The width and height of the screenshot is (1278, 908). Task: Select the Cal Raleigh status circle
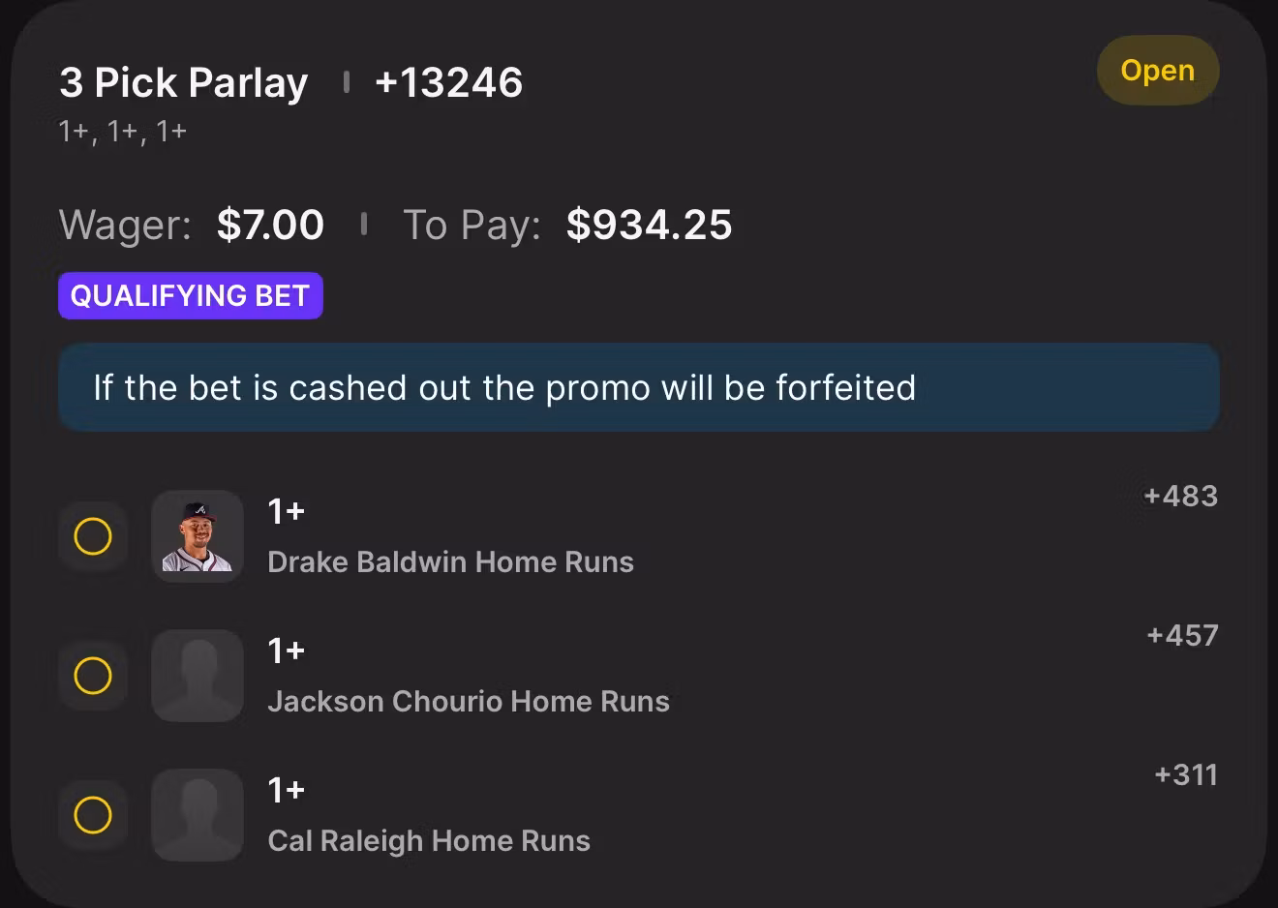[x=93, y=815]
